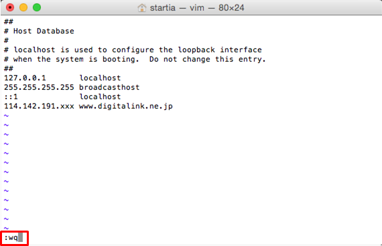This screenshot has height=246, width=382.
Task: Click the 255.255.255.255 address
Action: pos(39,87)
